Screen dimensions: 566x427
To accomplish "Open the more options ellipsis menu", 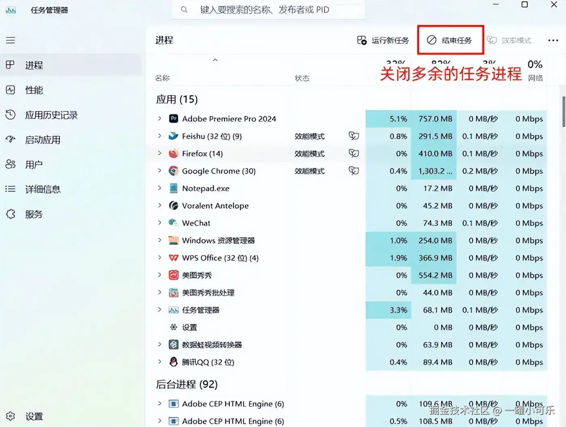I will tap(553, 40).
